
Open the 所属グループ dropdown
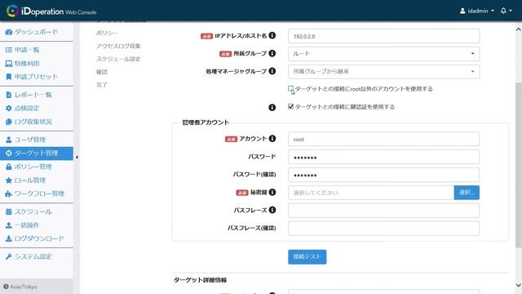pos(383,54)
